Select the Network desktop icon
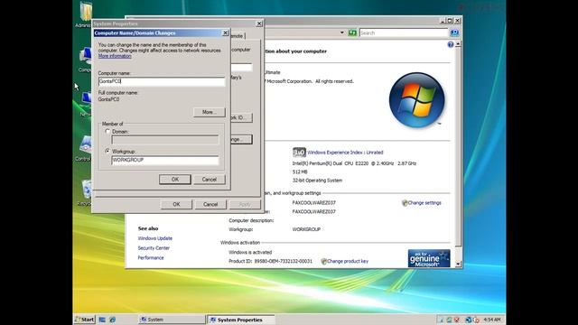This screenshot has width=578, height=325. [85, 105]
